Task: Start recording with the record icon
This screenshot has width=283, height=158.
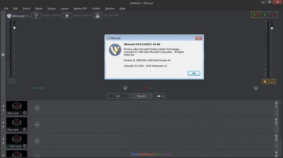Action: pos(67,16)
